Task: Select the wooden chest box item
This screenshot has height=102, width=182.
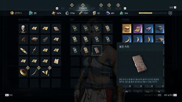Action: [34, 40]
